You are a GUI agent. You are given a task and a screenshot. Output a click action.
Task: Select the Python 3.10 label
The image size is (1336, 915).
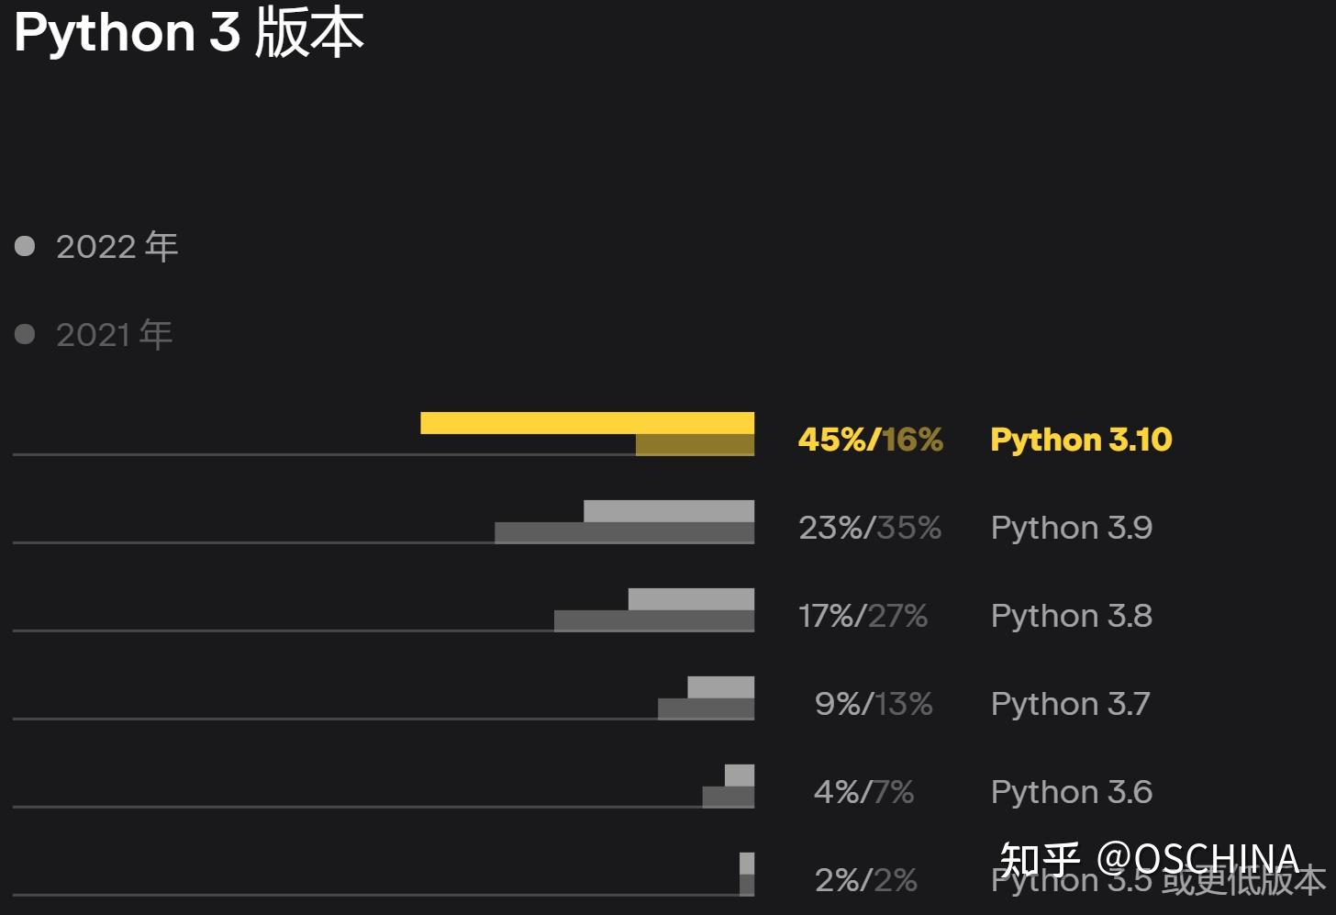(1081, 440)
